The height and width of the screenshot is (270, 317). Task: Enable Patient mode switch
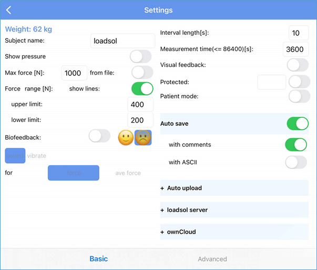[x=300, y=96]
